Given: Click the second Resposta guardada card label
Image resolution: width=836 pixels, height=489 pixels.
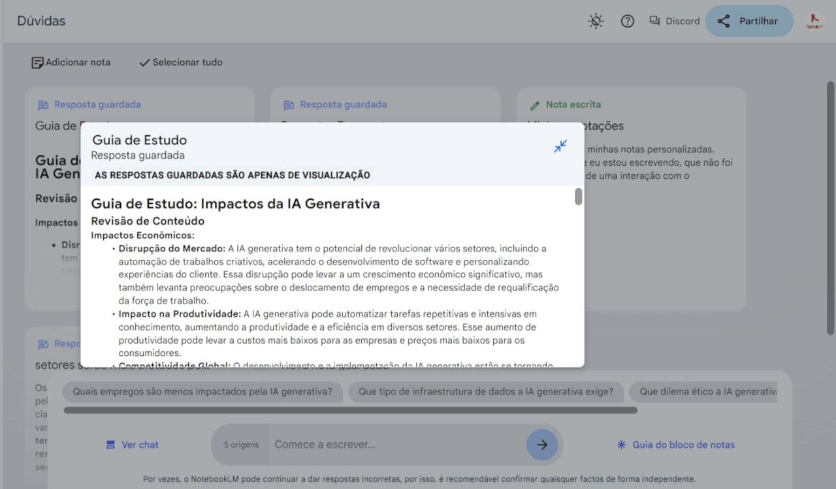Looking at the screenshot, I should [344, 104].
